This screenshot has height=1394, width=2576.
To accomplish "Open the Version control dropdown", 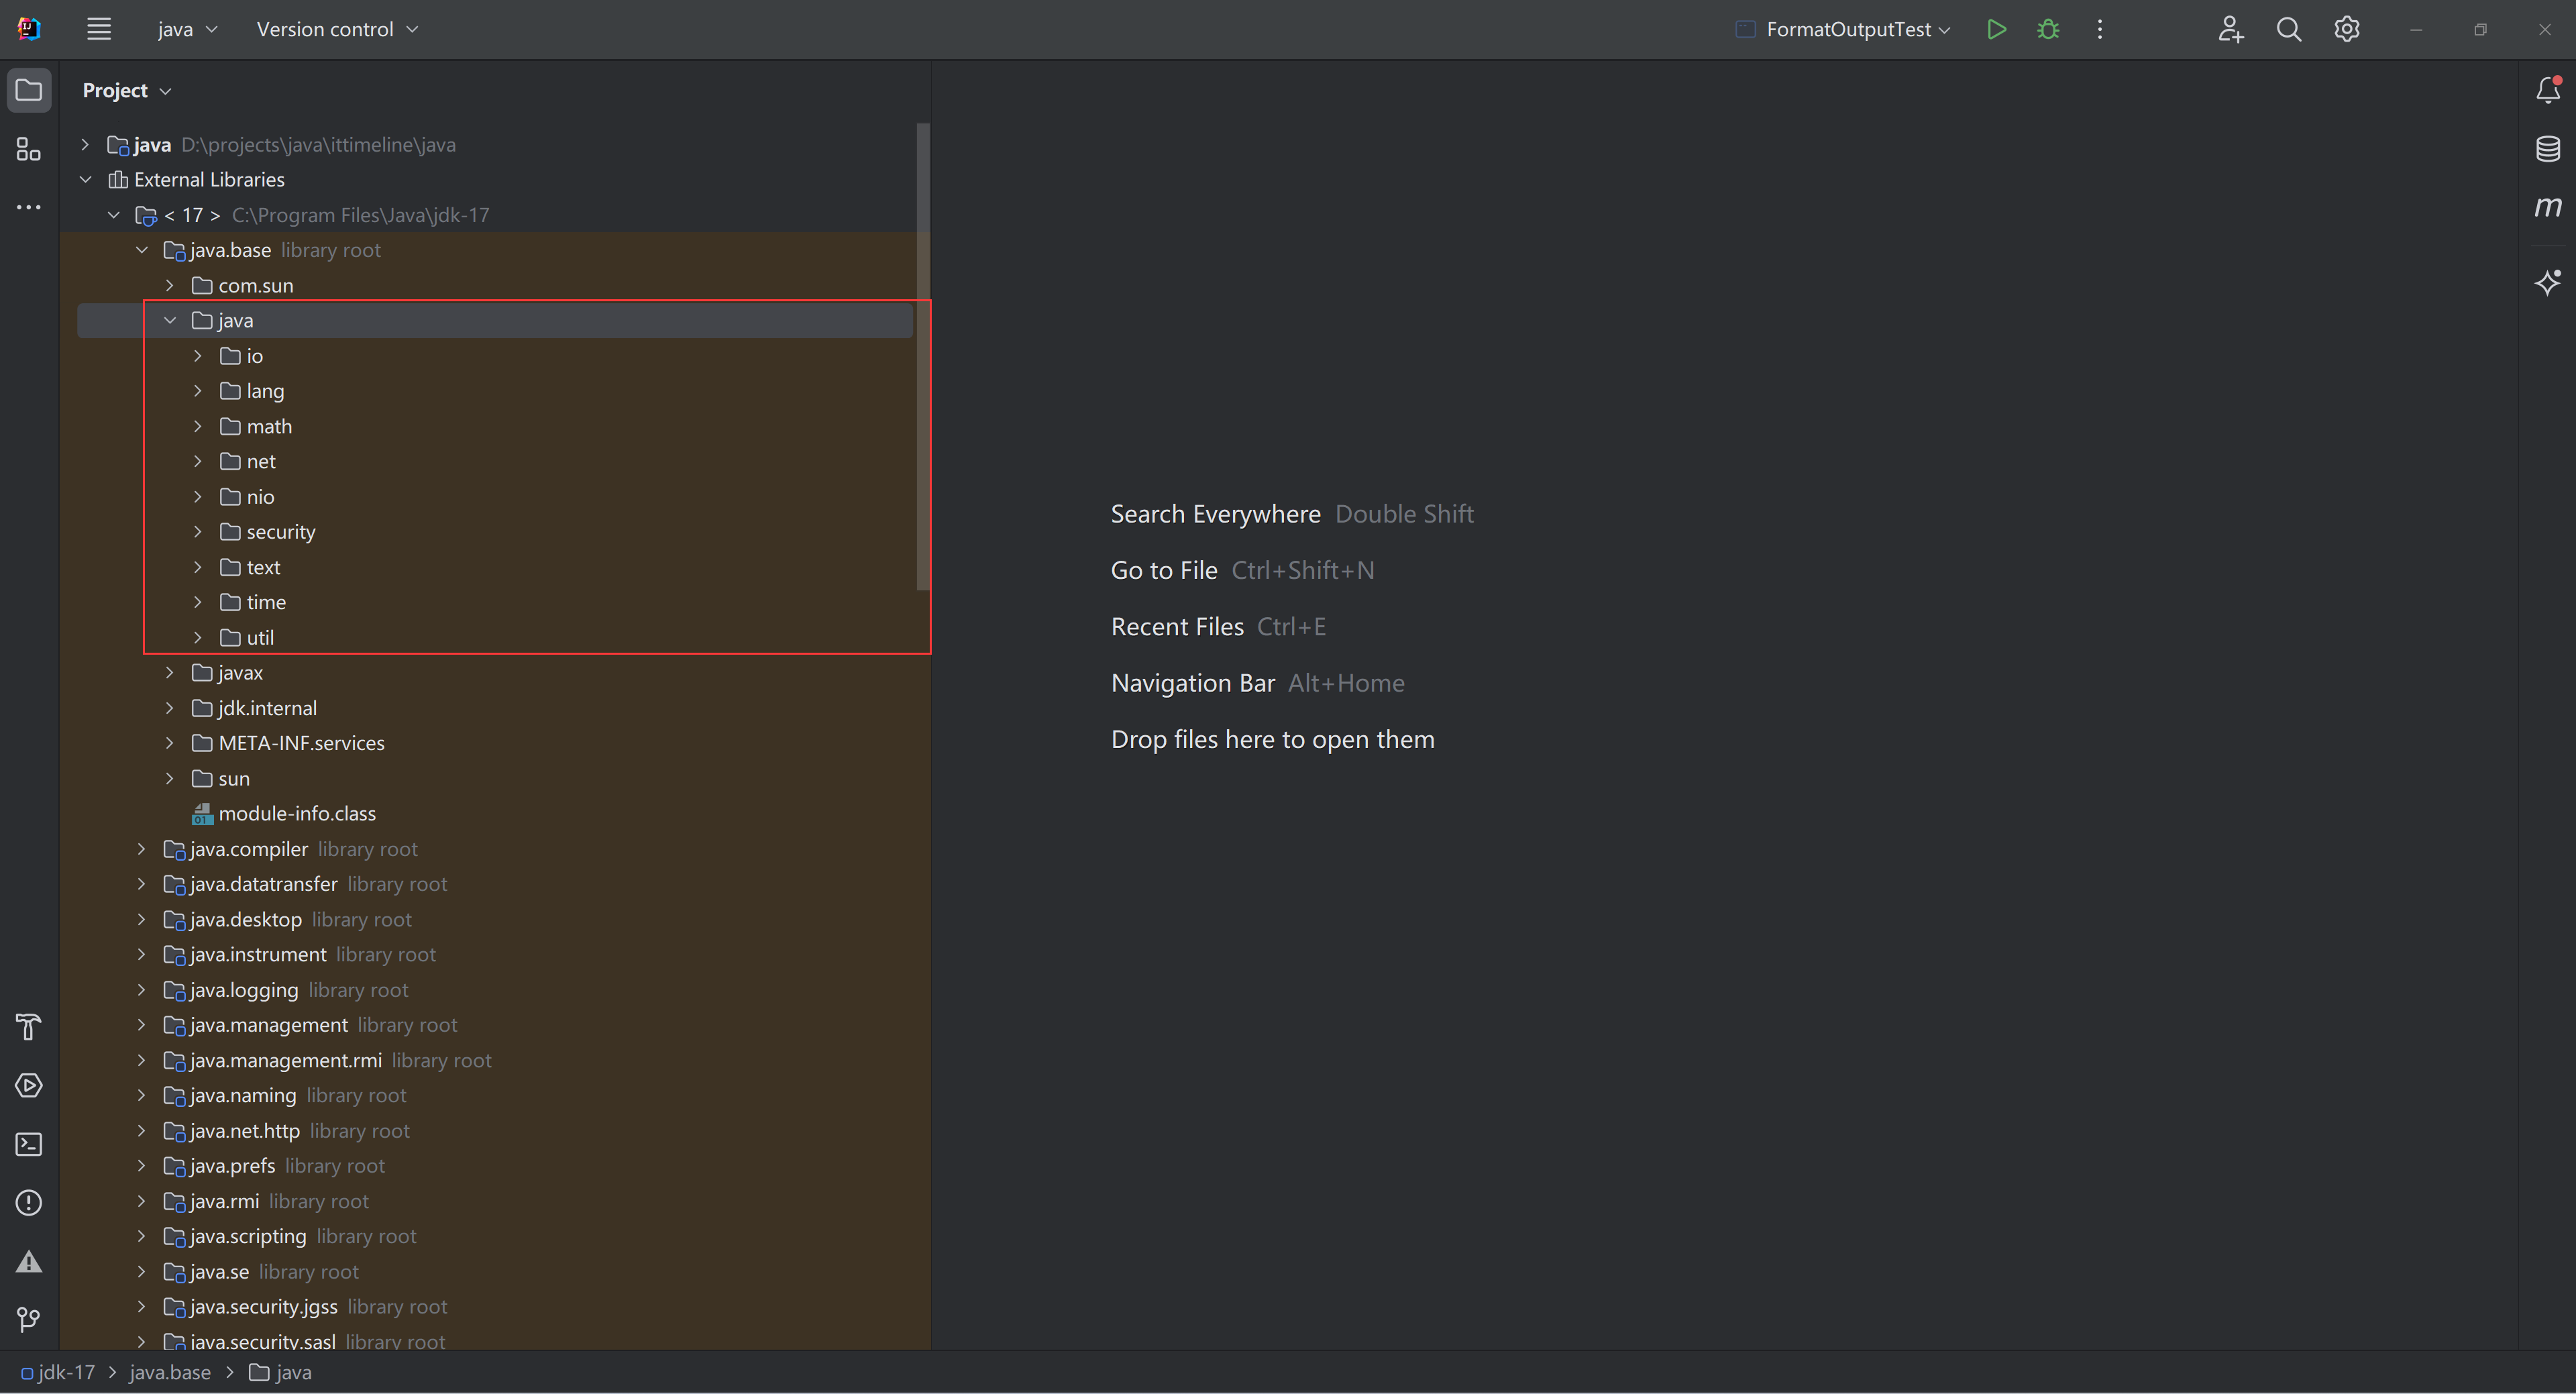I will [337, 29].
